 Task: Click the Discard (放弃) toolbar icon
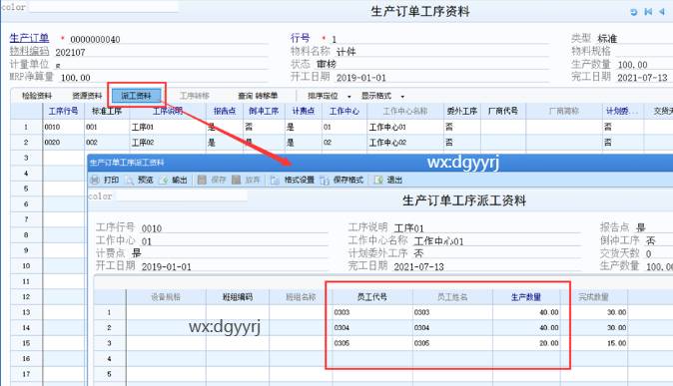coord(236,181)
